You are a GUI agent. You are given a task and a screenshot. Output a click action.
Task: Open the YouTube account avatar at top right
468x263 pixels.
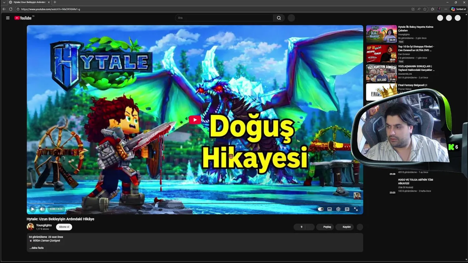458,18
